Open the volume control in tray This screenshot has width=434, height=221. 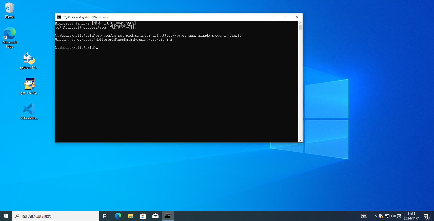(393, 216)
